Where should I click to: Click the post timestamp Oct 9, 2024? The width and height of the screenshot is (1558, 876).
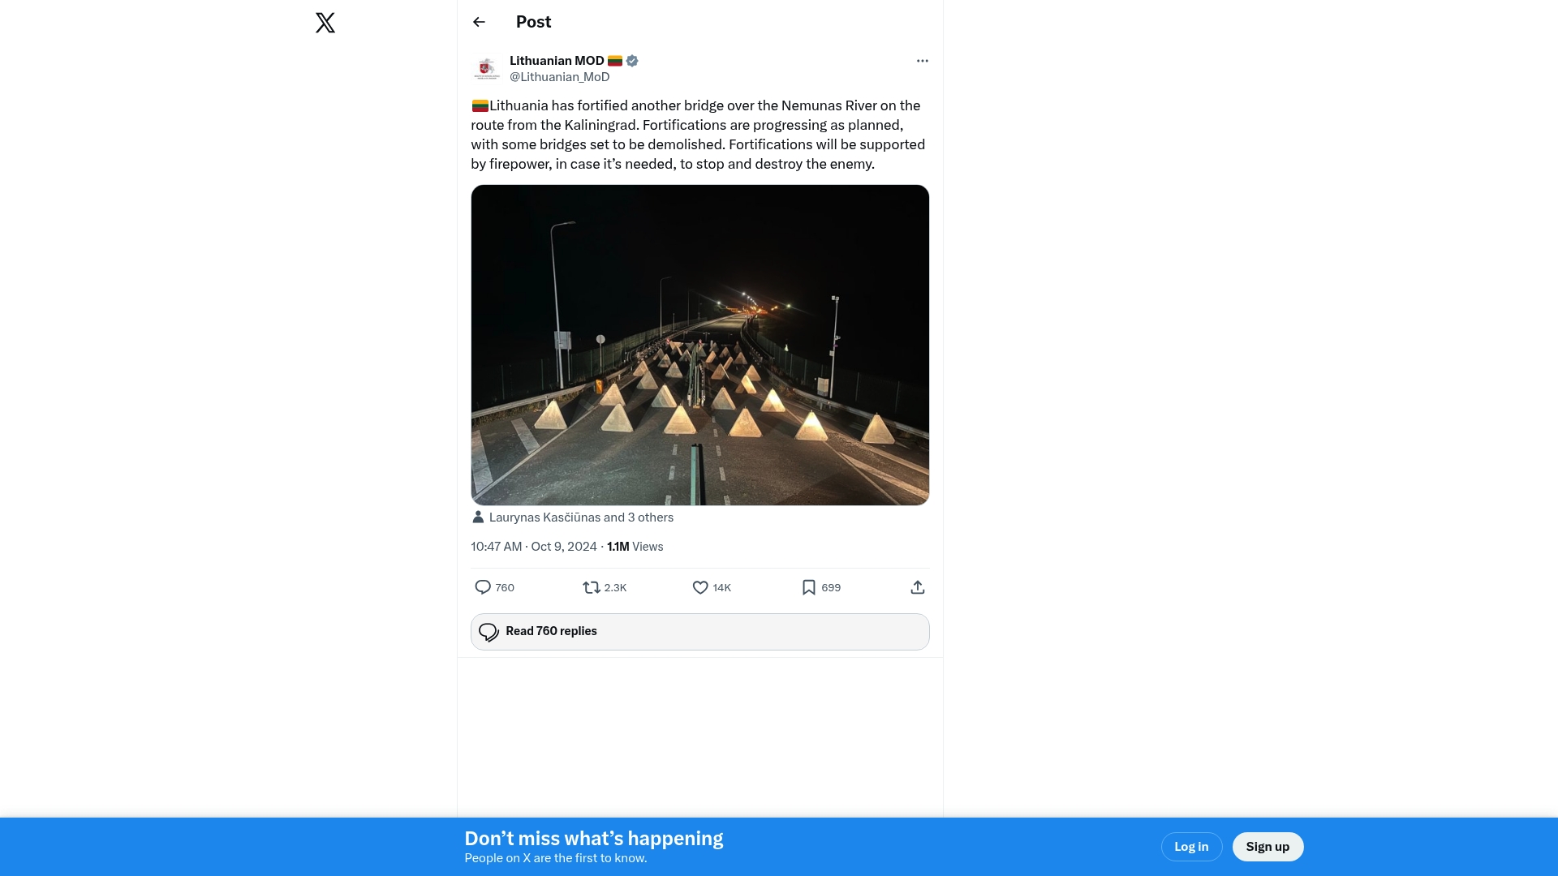(533, 547)
